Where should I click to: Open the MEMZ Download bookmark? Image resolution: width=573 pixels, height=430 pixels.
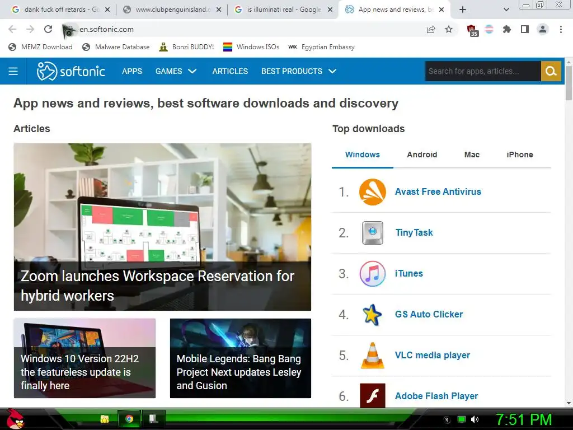(40, 47)
